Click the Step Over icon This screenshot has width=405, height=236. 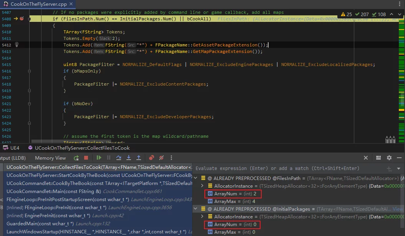[119, 158]
